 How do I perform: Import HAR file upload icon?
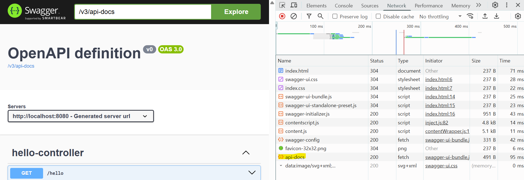pos(485,16)
